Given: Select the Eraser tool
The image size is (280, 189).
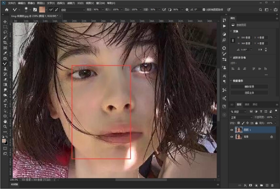Looking at the screenshot, I should [5, 79].
